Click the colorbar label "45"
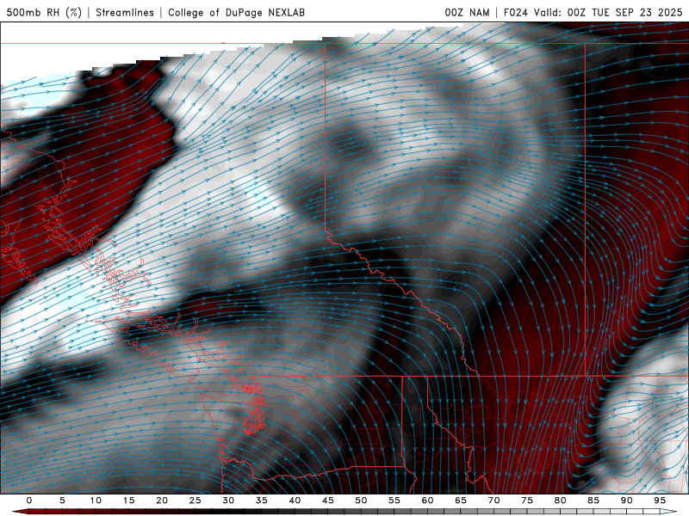 coord(328,501)
